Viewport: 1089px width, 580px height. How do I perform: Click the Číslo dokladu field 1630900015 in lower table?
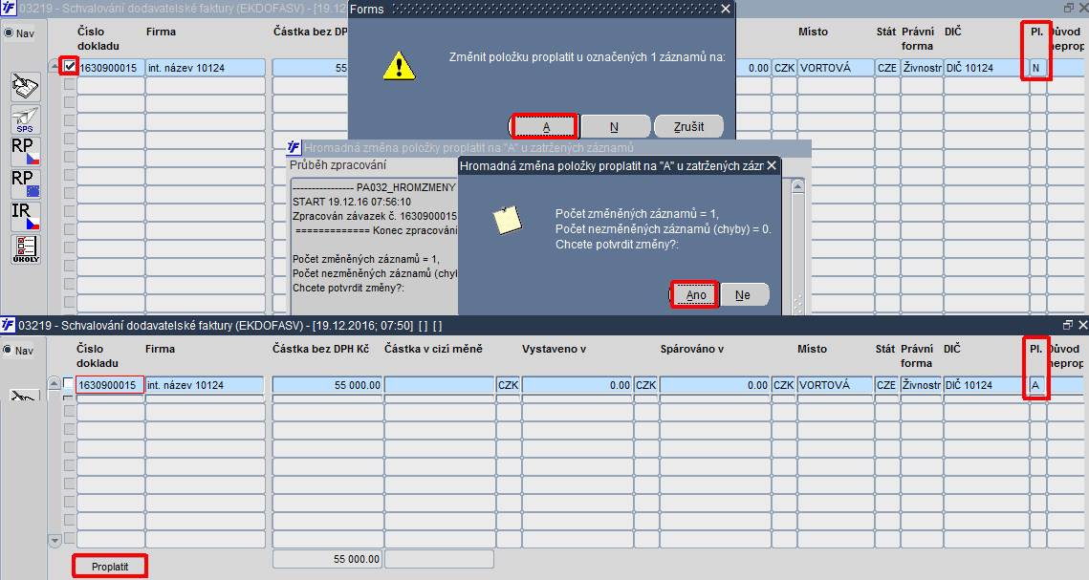(x=110, y=385)
